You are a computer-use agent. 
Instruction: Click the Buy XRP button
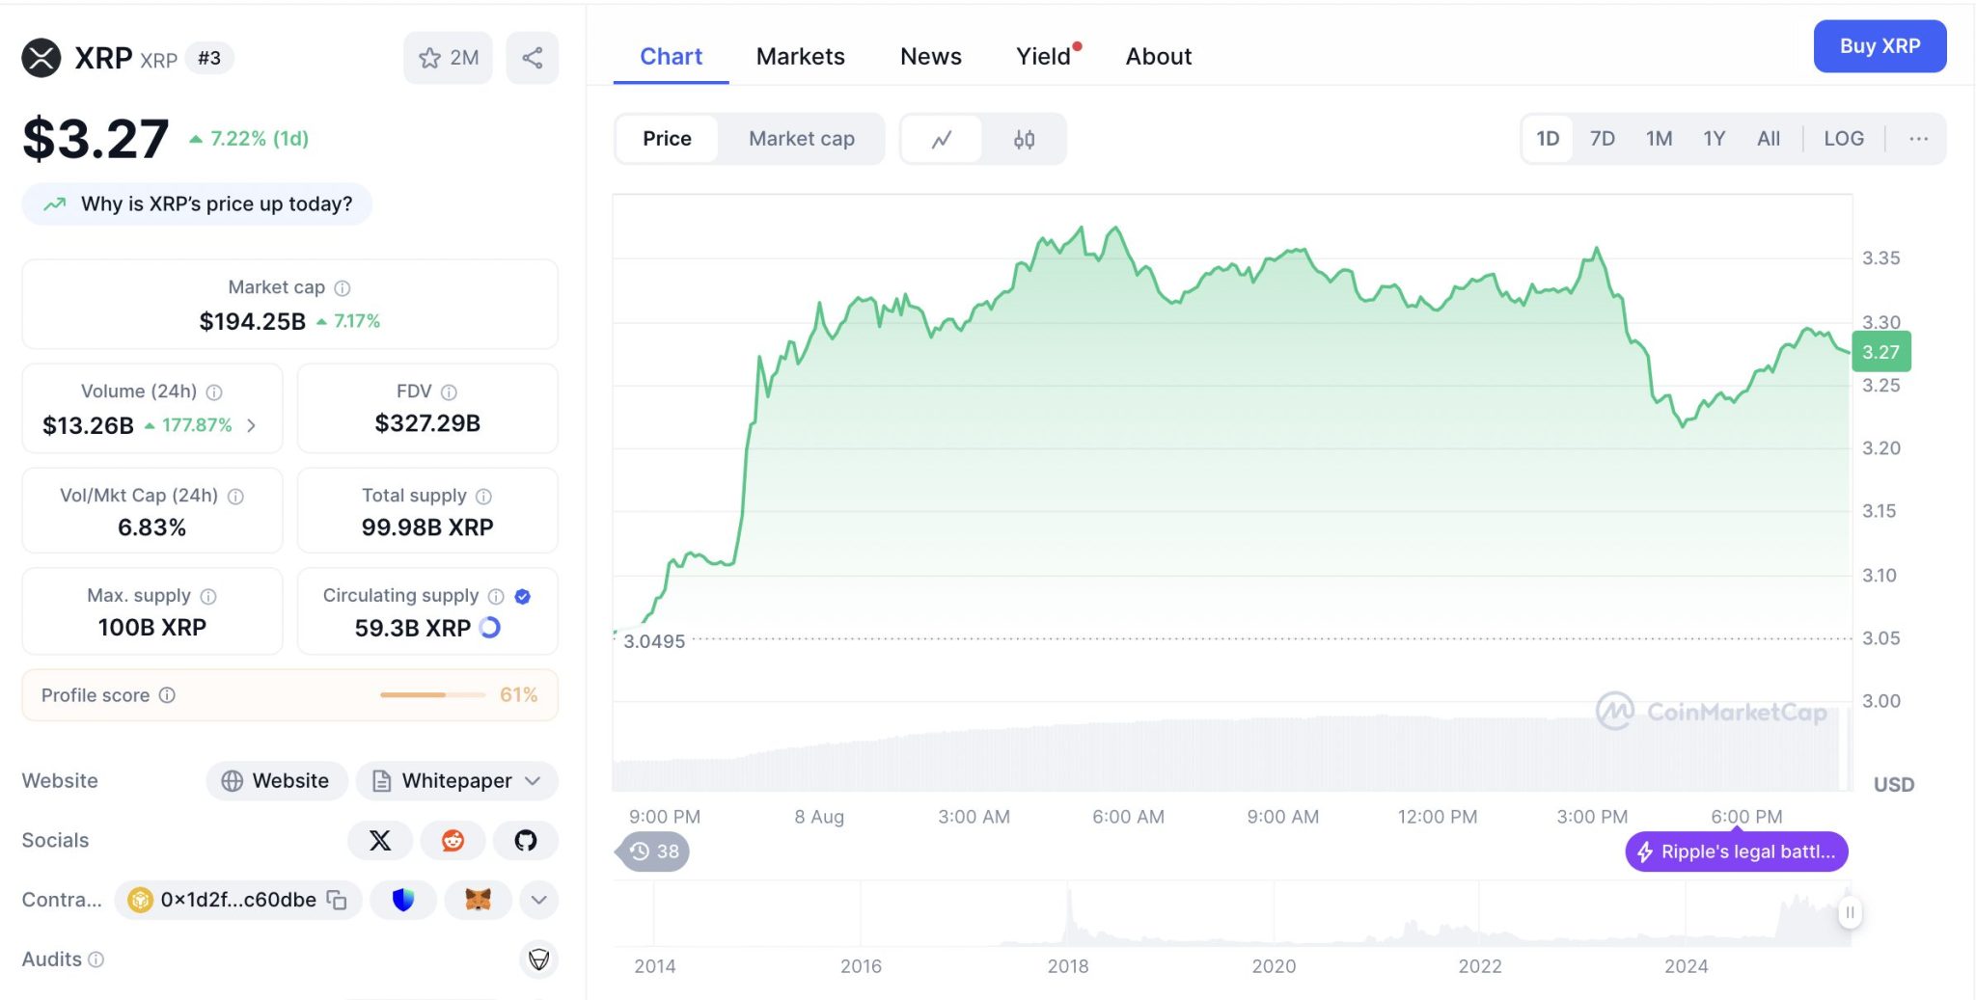[x=1879, y=45]
